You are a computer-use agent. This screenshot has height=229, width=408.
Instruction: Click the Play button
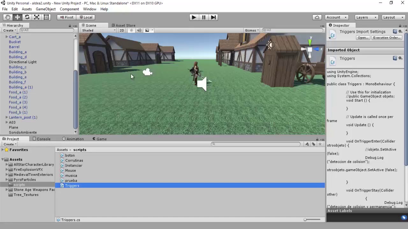[194, 17]
